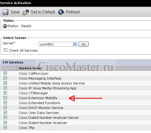
Task: Click the Service Name column header
Action: point(30,68)
